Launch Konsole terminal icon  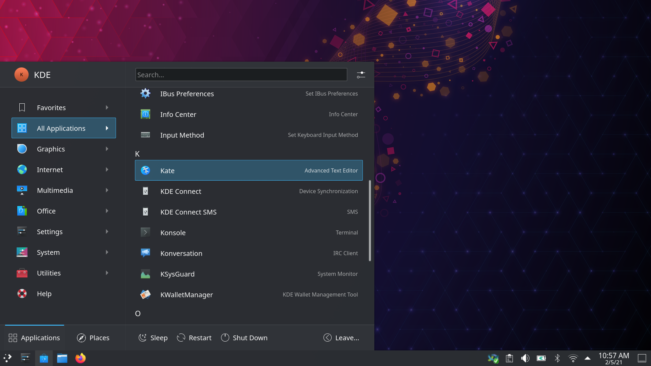click(145, 232)
